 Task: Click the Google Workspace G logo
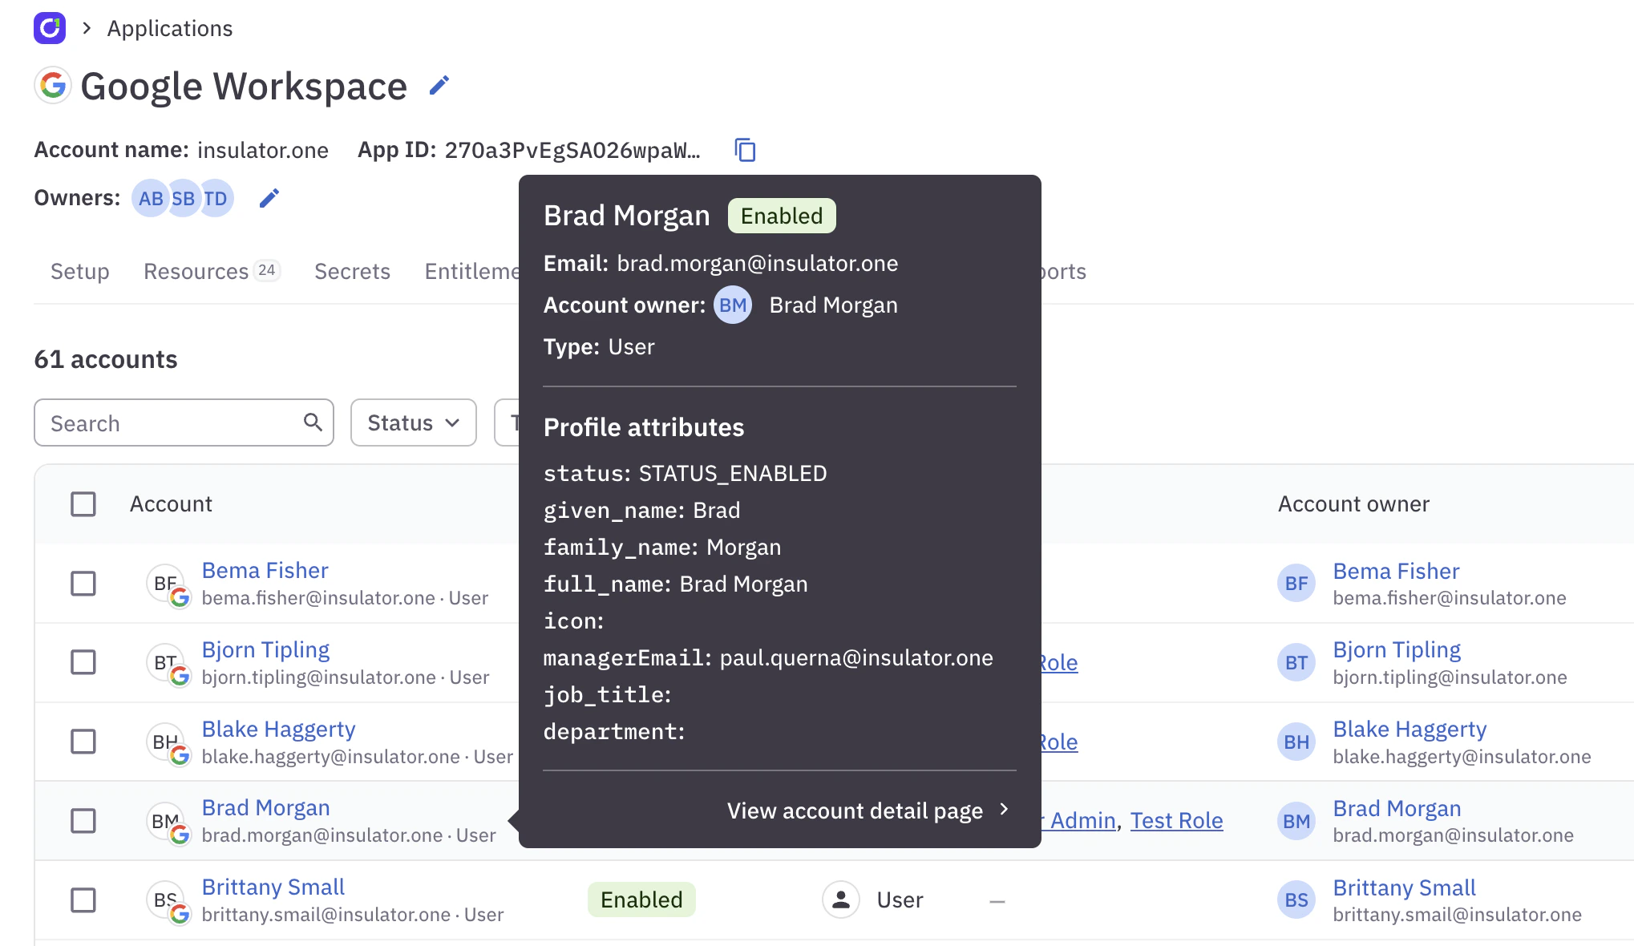point(53,85)
